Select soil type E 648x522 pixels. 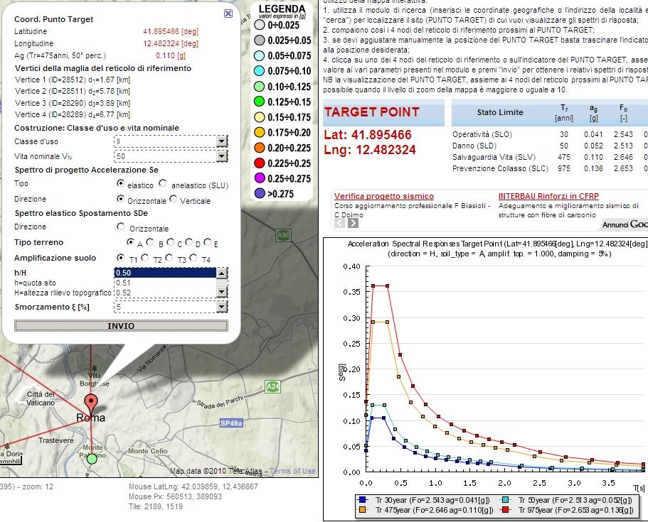pyautogui.click(x=208, y=241)
